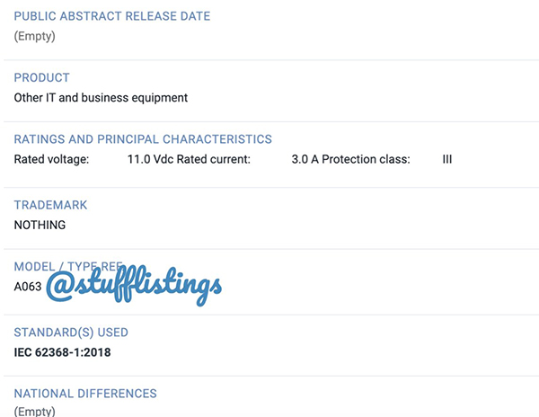Click the 'Rated voltage:' label

pyautogui.click(x=51, y=159)
